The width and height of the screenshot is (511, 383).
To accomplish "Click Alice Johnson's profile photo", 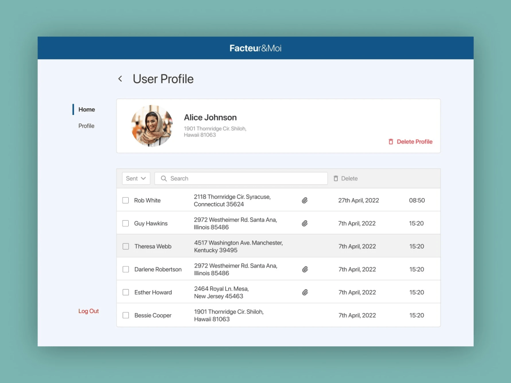I will tap(152, 126).
